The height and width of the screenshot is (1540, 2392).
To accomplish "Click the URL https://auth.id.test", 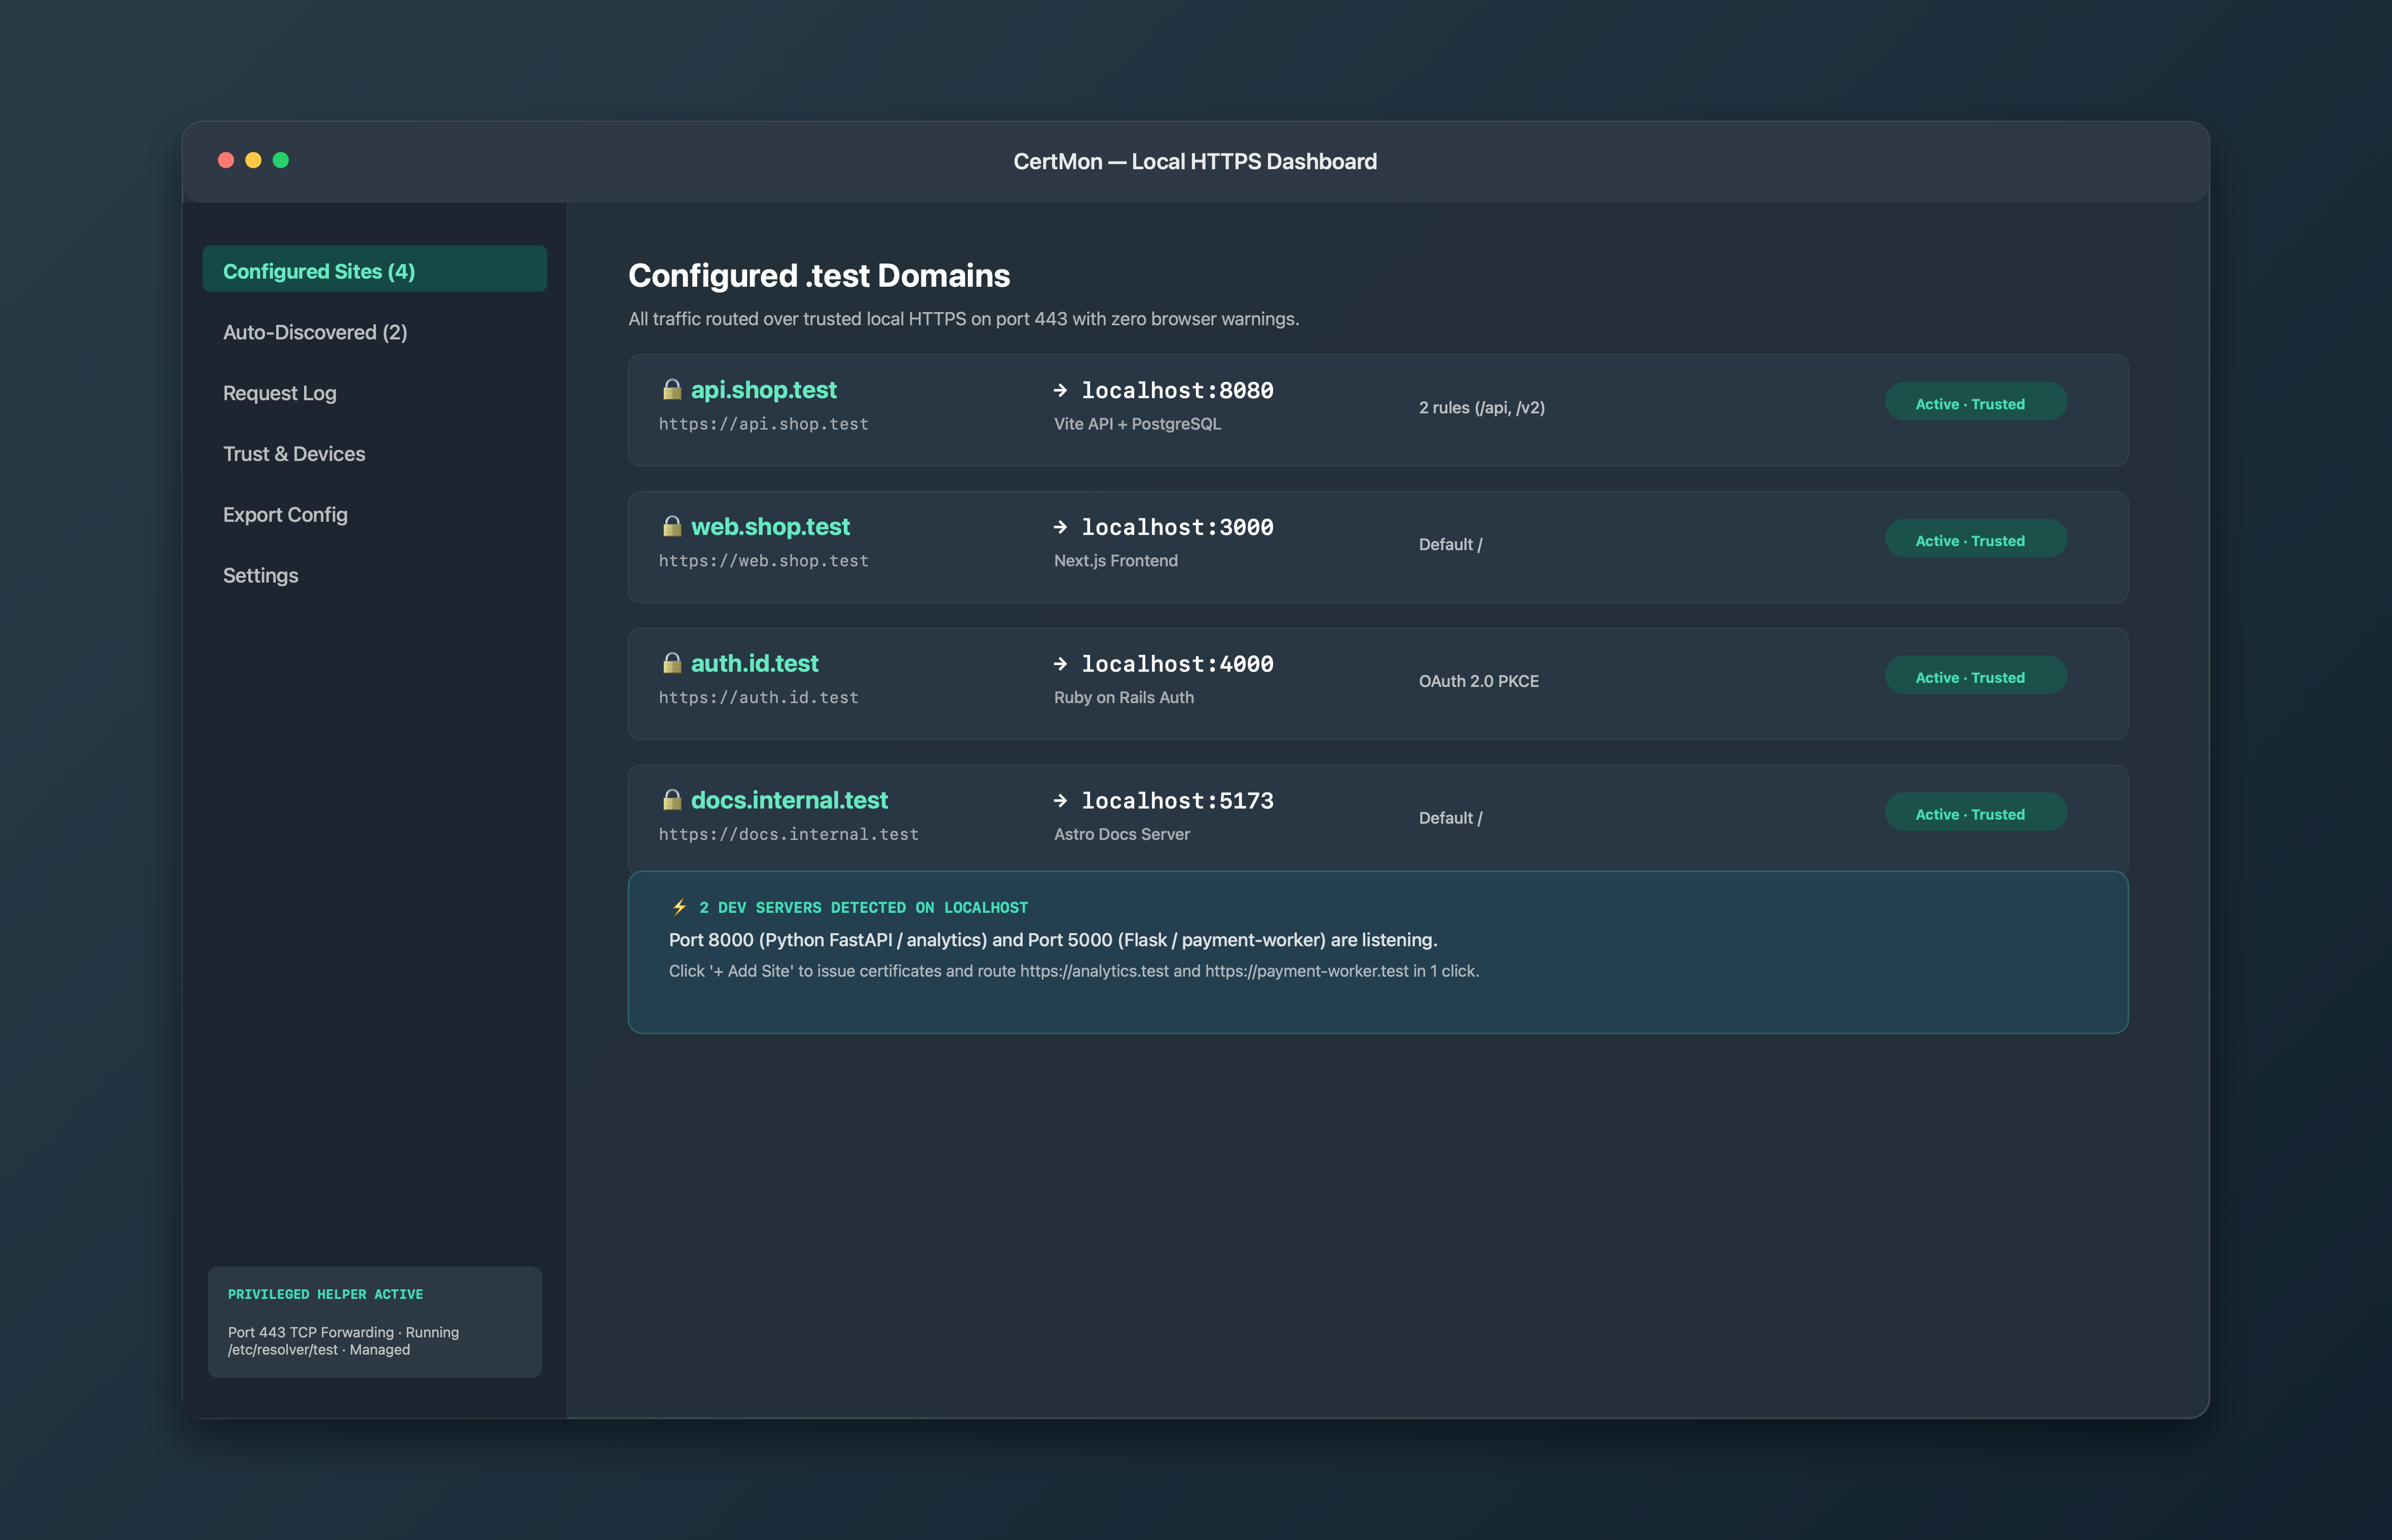I will click(758, 698).
